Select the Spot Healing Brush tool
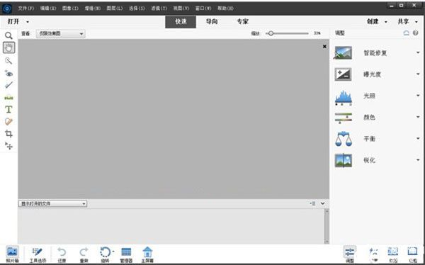The image size is (425, 265). click(8, 121)
